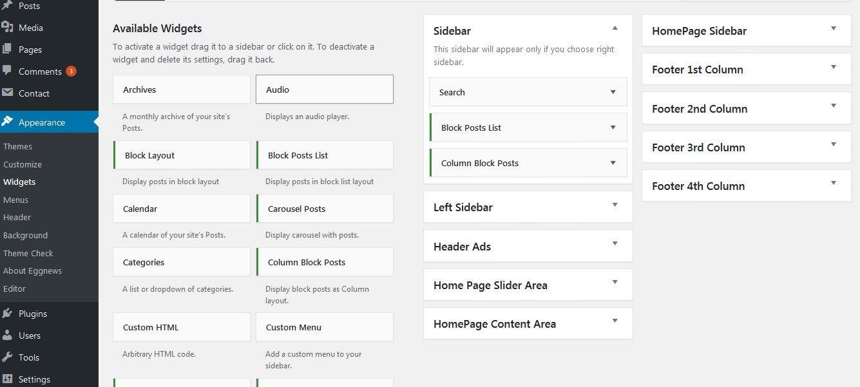Open About Eggnews page link

[x=32, y=271]
